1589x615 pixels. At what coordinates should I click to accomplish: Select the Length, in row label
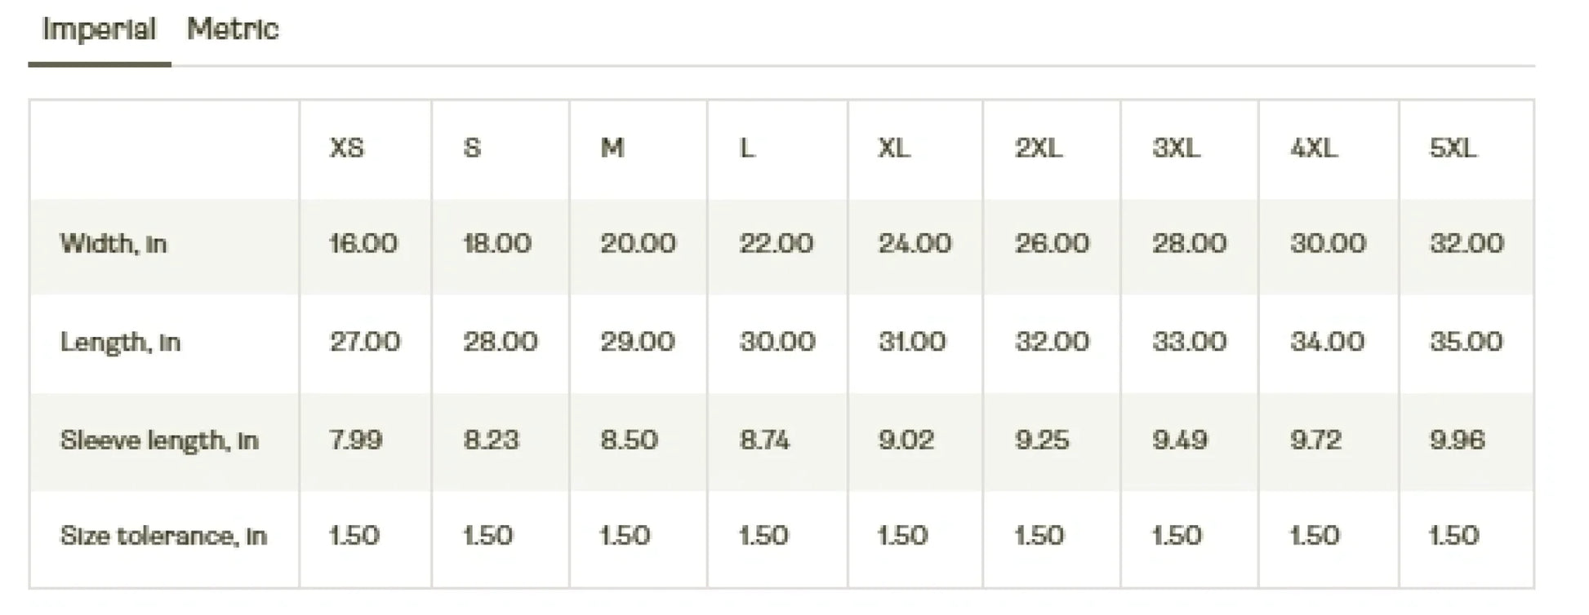120,342
